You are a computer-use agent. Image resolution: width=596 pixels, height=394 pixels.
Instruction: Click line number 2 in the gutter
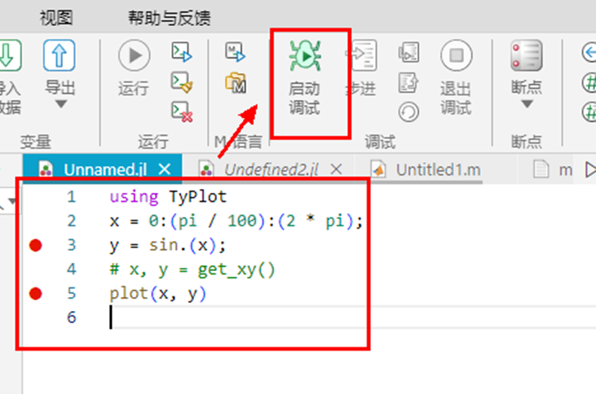[72, 221]
